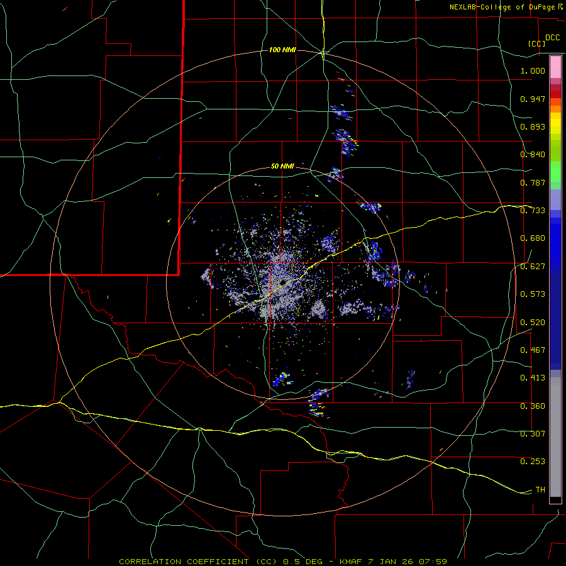Click the 0.733 legend value
Viewport: 566px width, 566px height.
point(533,211)
